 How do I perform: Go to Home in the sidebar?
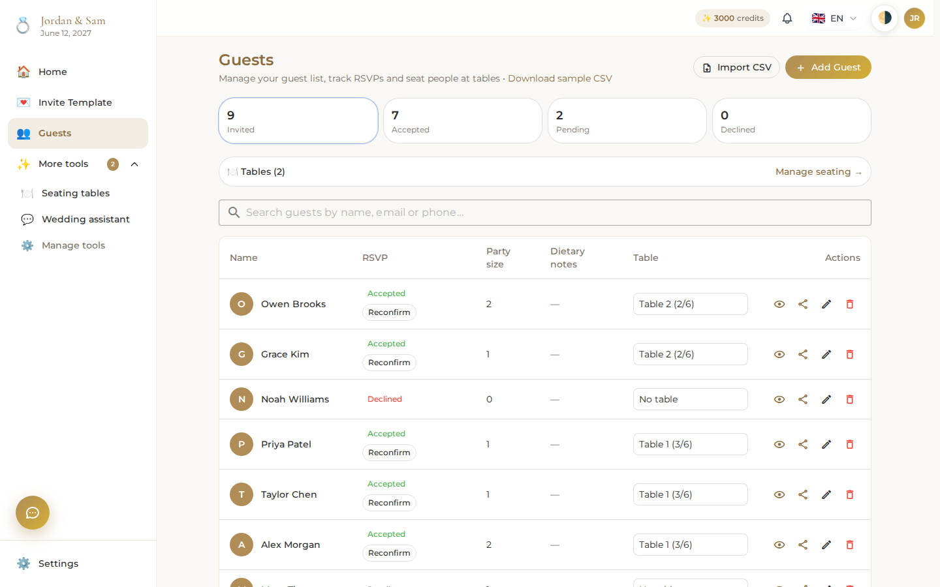(x=78, y=72)
